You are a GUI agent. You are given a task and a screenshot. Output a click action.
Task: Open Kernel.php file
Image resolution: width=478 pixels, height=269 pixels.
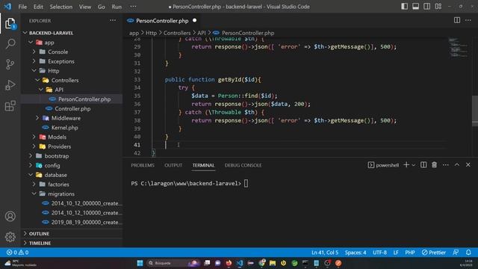(x=72, y=128)
